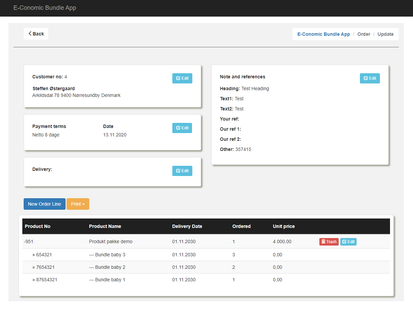Open the Print dropdown menu
413x309 pixels.
click(78, 204)
